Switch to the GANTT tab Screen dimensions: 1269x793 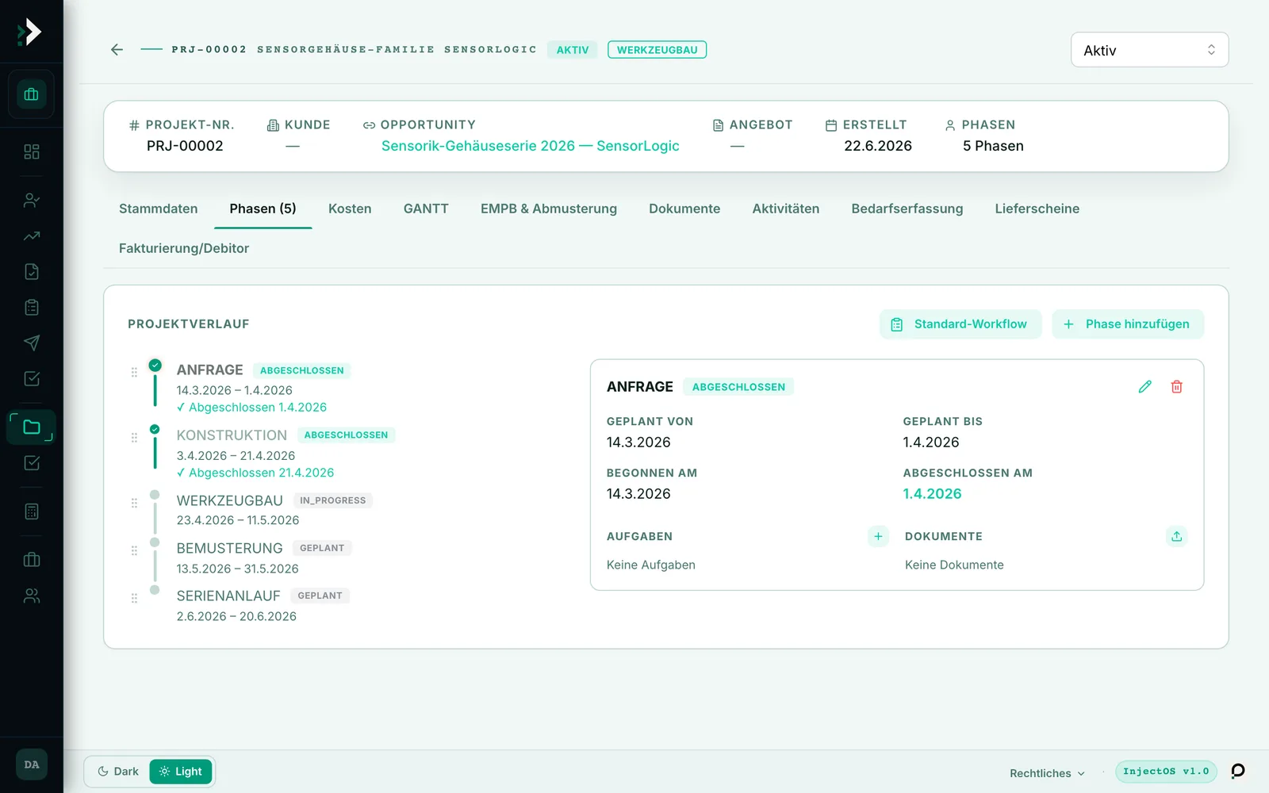click(426, 209)
